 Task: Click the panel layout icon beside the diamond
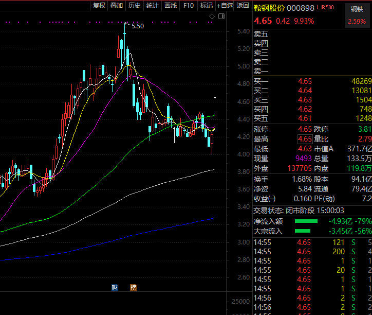coord(221,17)
